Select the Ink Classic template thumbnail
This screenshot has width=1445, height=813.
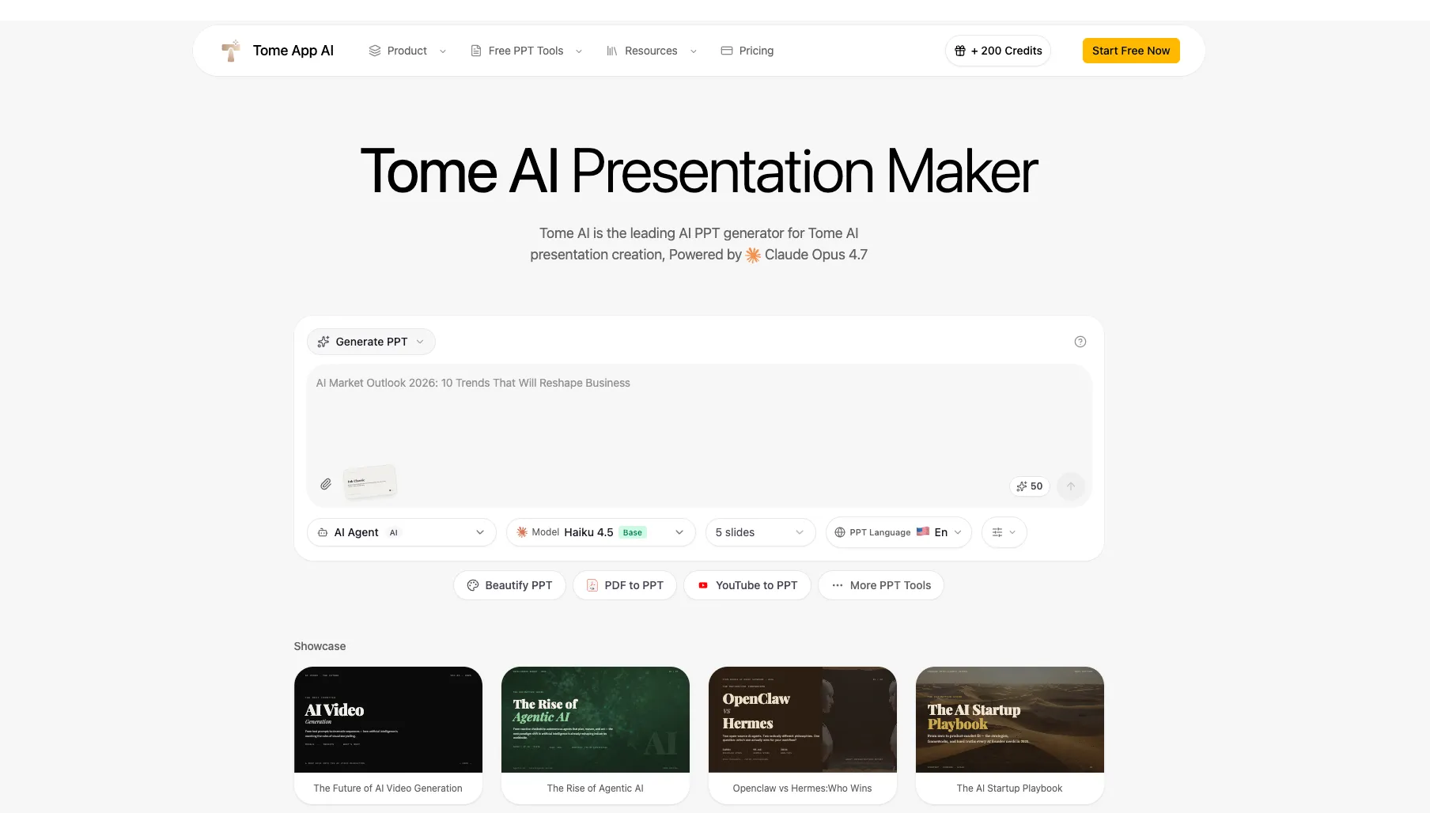(x=369, y=482)
